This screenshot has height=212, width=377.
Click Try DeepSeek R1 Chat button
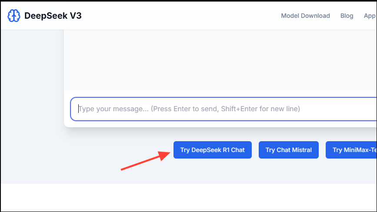(213, 150)
